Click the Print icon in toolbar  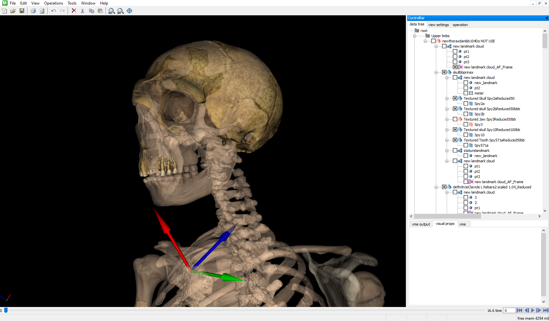coord(33,11)
